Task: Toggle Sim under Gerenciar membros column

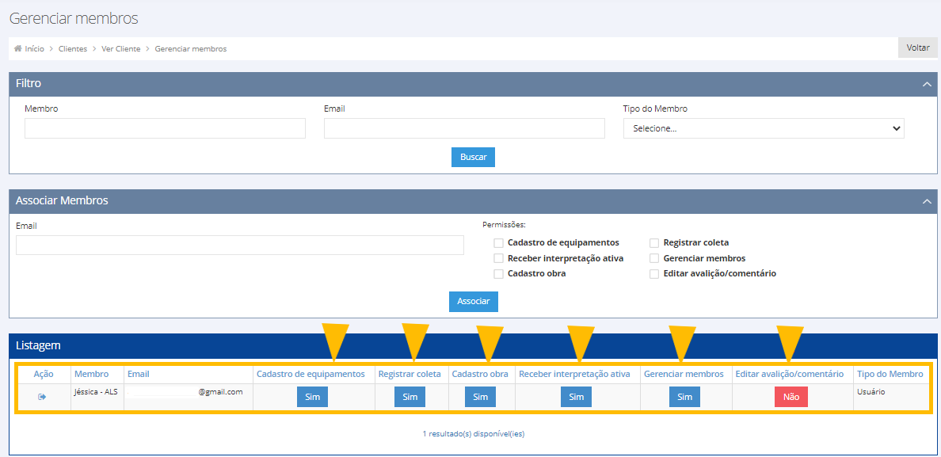Action: 684,397
